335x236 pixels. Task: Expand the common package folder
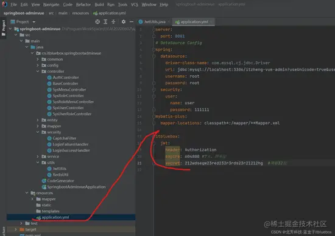[x=38, y=59]
